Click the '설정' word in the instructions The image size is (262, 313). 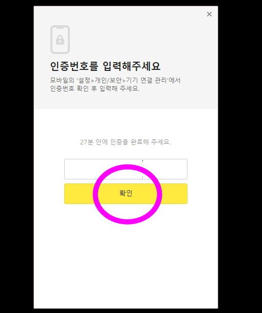[84, 80]
